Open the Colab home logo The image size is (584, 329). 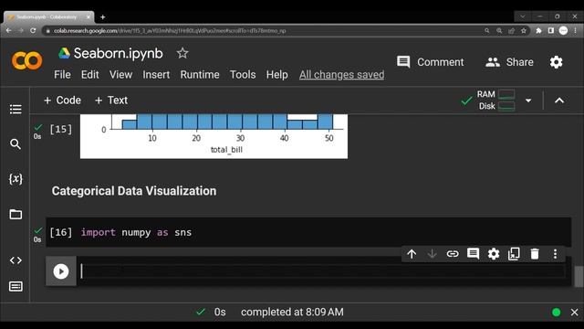click(26, 60)
